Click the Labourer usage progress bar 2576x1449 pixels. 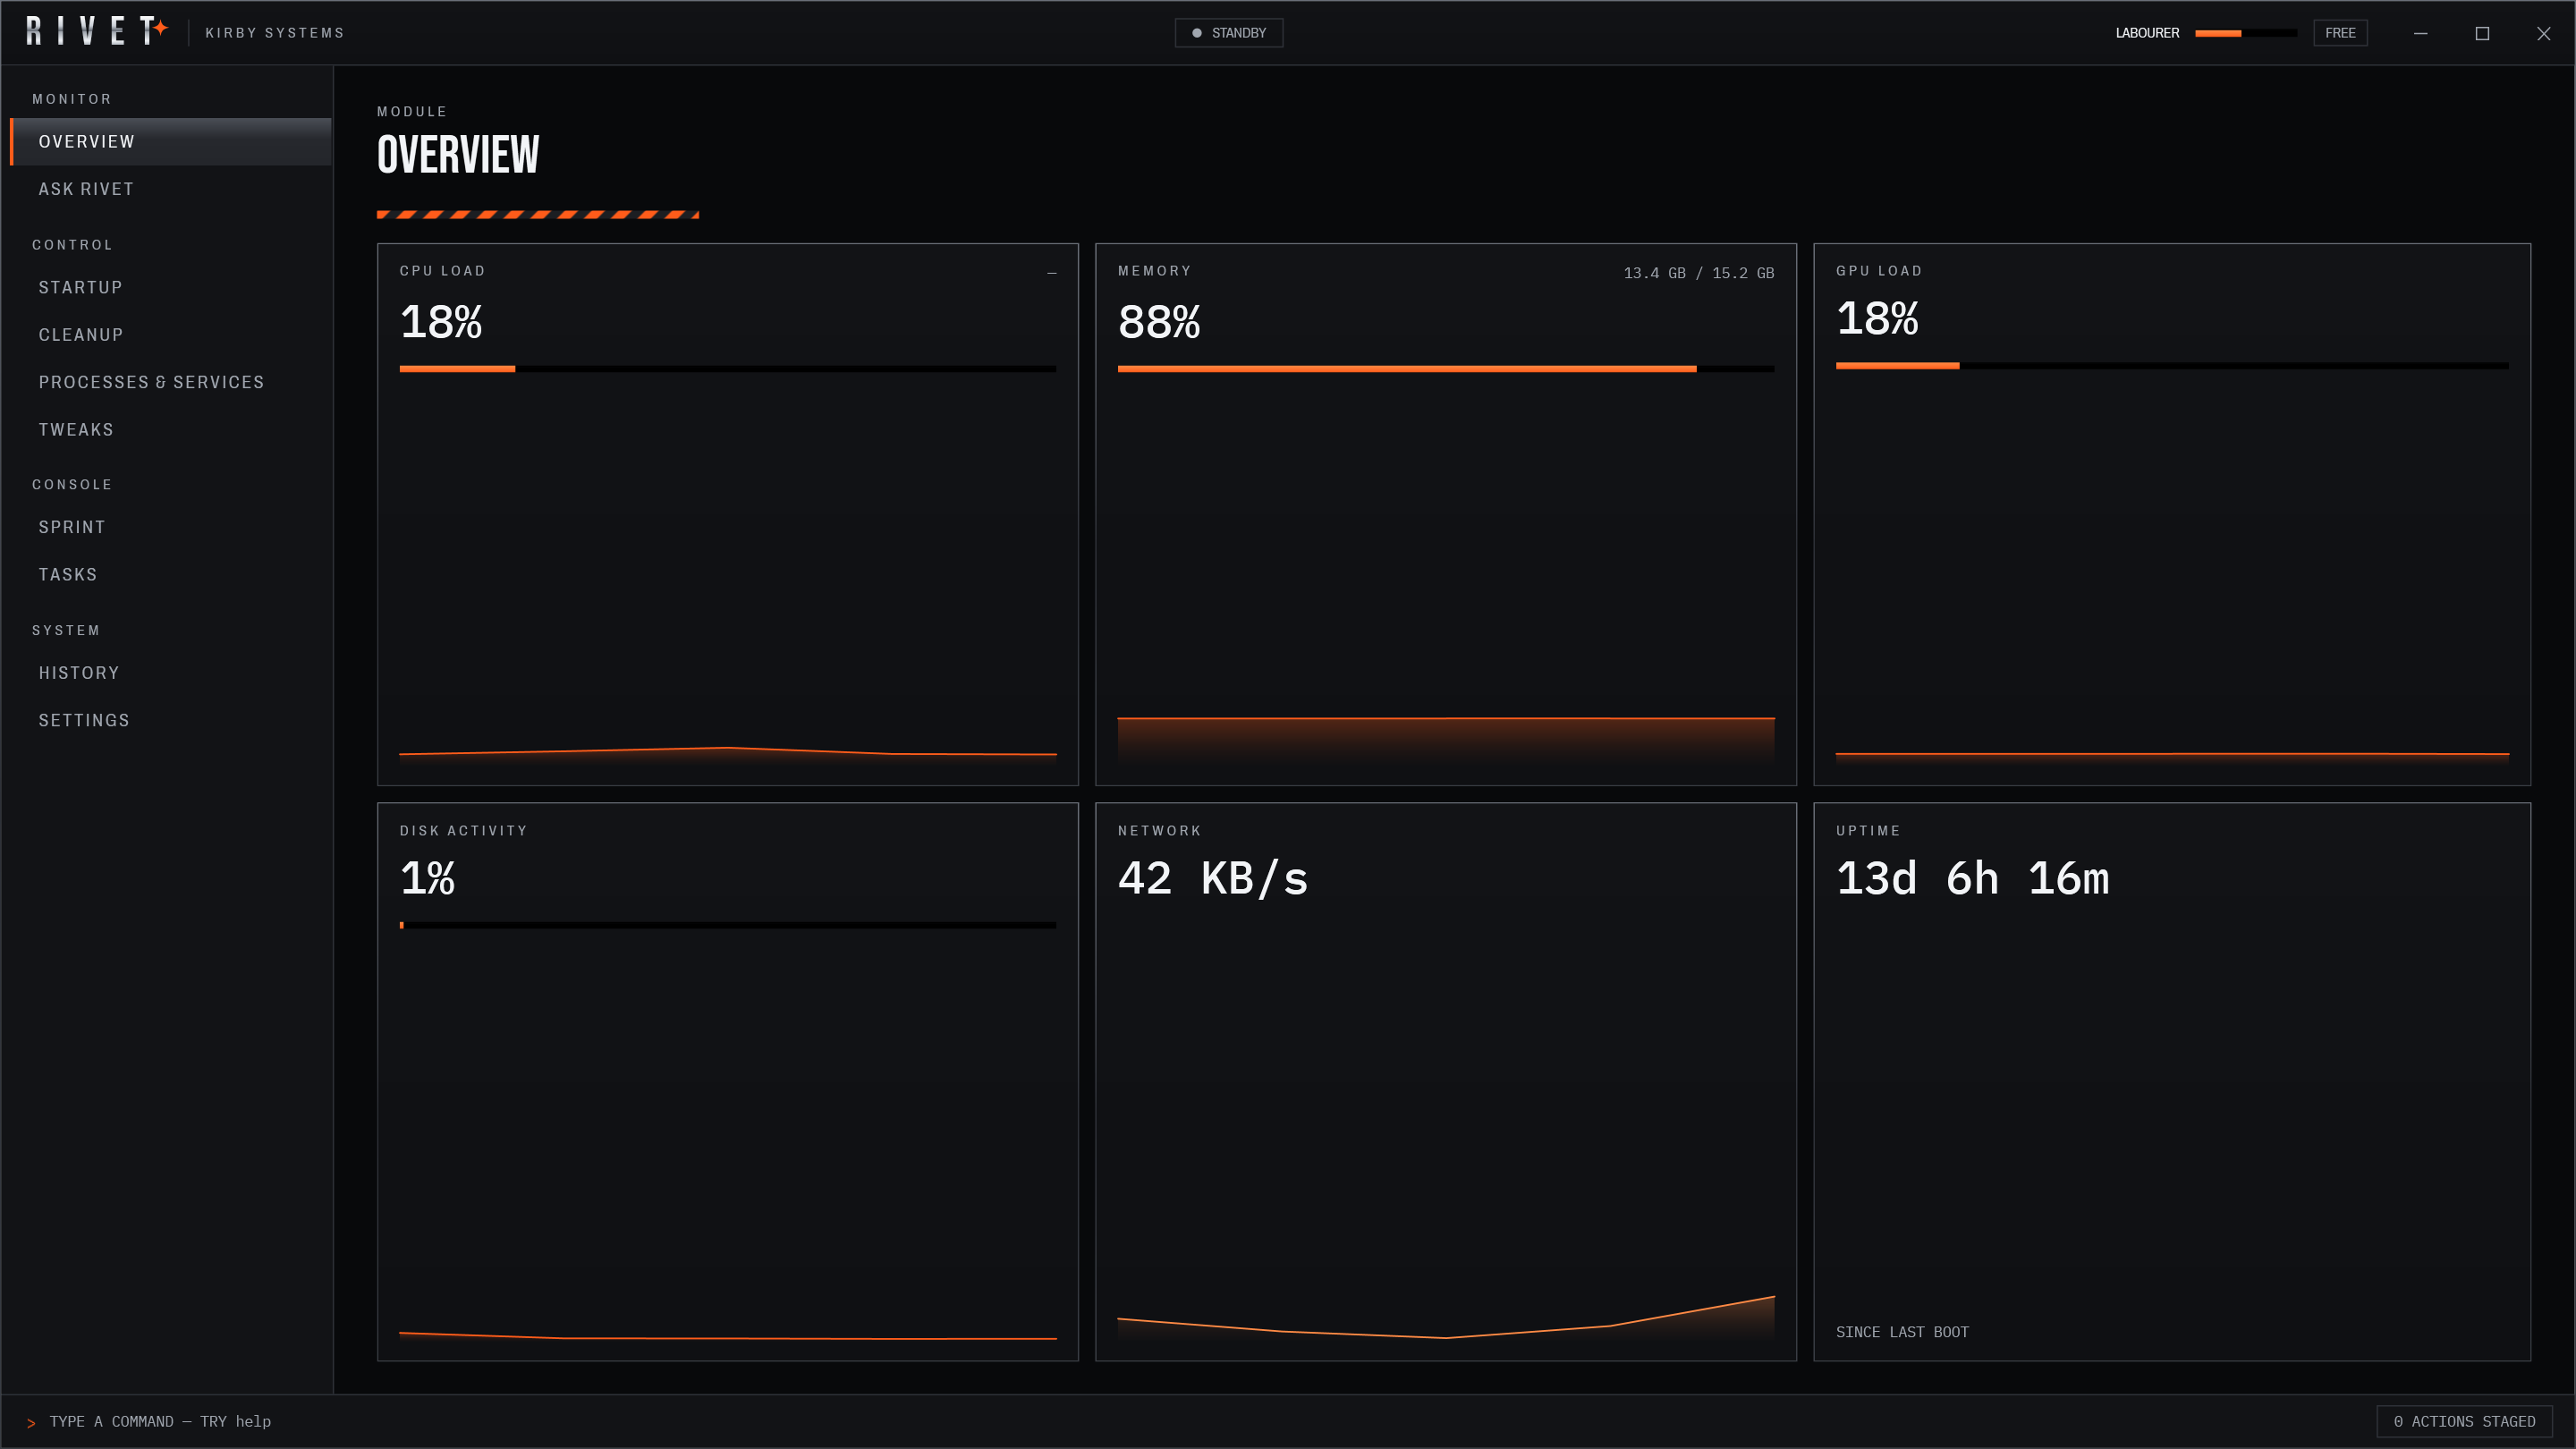2245,33
